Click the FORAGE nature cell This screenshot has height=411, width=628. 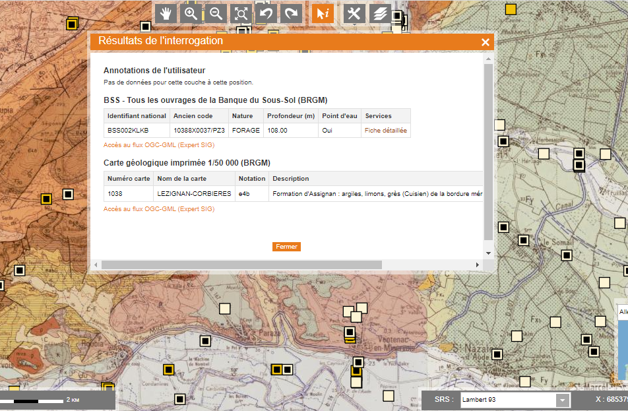point(246,130)
